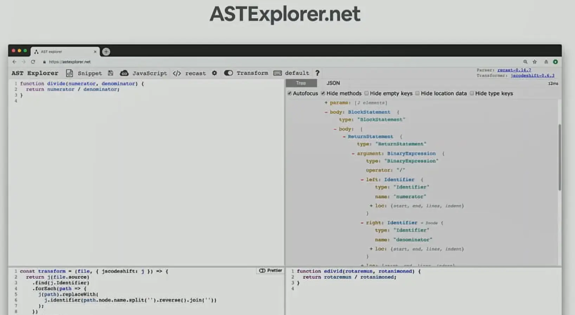Open the JavaScript language menu

click(x=150, y=73)
